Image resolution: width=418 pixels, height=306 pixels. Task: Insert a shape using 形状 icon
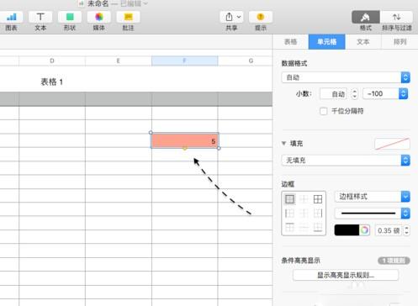click(x=70, y=18)
